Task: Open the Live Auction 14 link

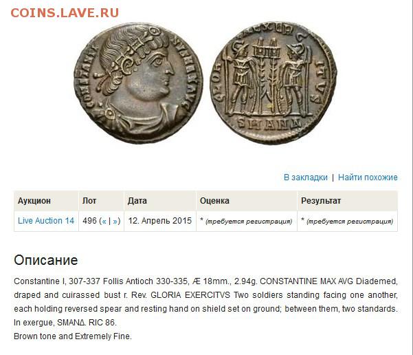Action: click(x=46, y=220)
